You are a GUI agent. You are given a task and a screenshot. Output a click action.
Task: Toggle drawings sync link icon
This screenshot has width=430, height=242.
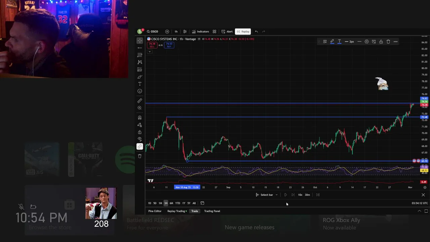click(140, 147)
